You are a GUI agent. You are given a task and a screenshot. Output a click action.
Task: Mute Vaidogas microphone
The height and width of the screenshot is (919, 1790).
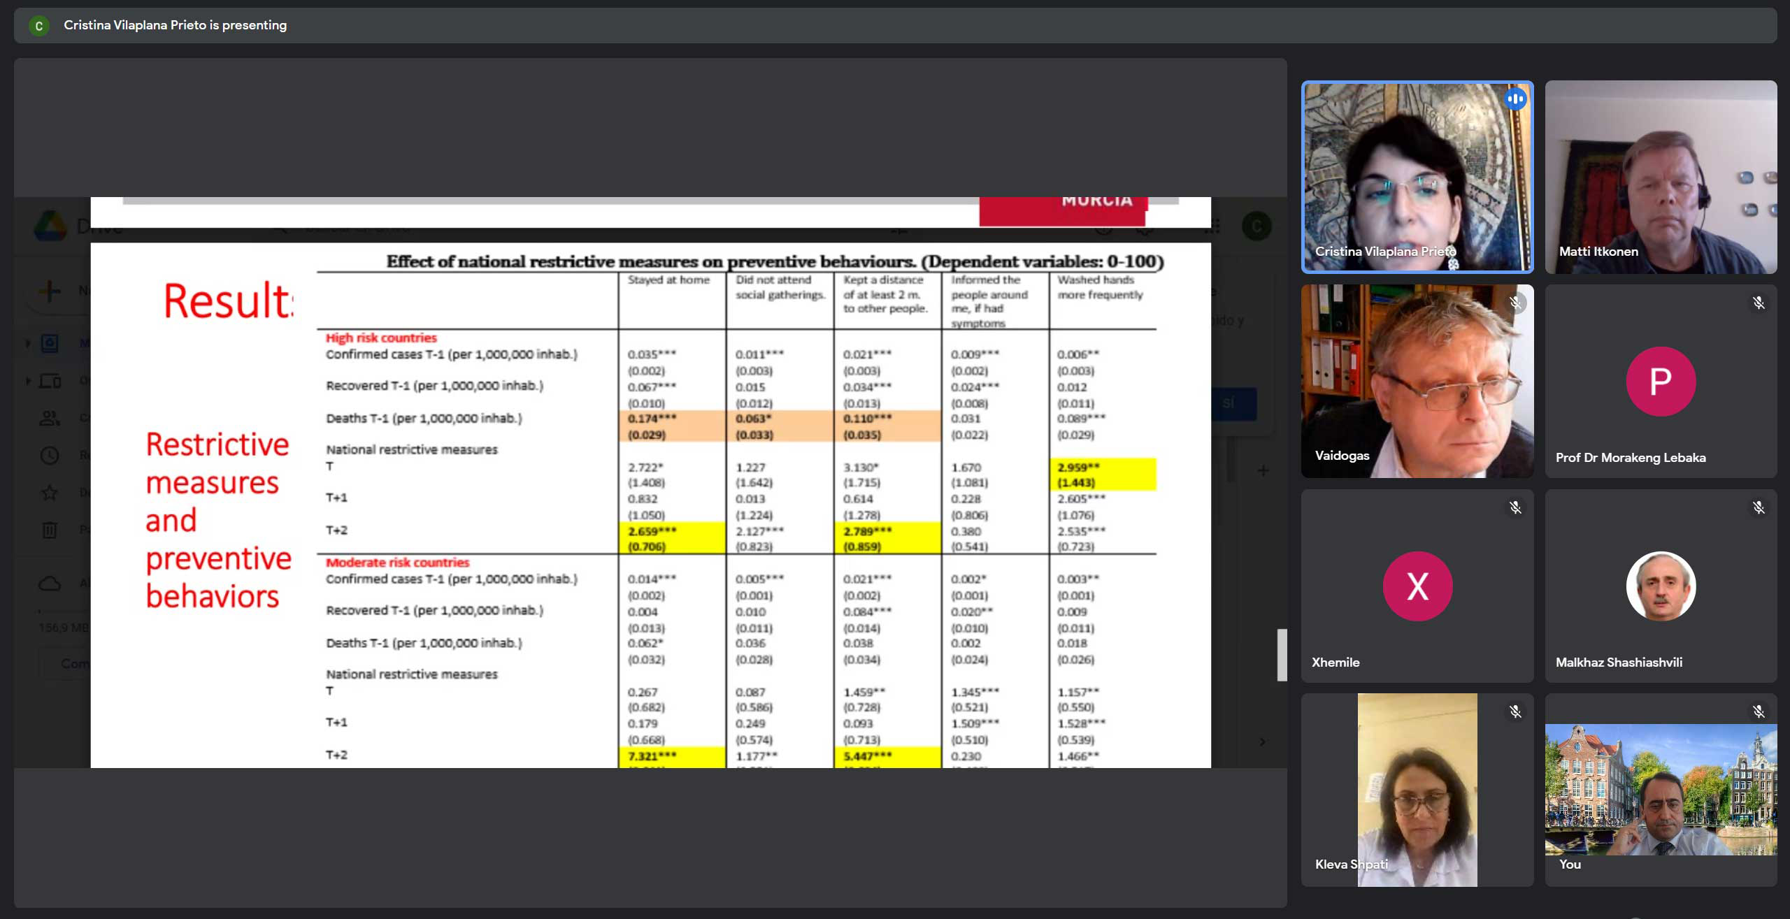tap(1516, 303)
